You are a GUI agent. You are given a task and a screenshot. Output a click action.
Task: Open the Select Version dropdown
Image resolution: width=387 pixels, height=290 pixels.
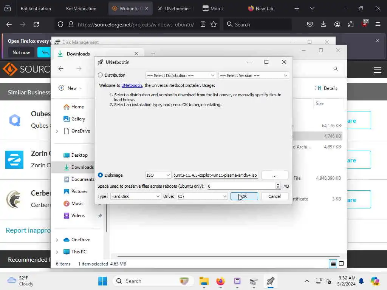click(254, 76)
